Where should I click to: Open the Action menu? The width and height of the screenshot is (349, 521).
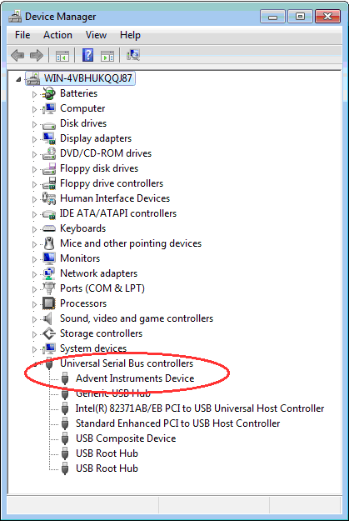(57, 35)
